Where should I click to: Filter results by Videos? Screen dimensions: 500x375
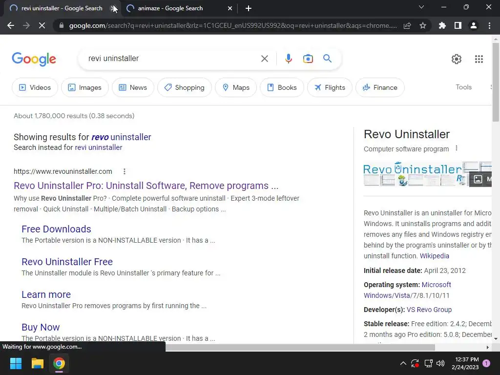click(x=35, y=87)
